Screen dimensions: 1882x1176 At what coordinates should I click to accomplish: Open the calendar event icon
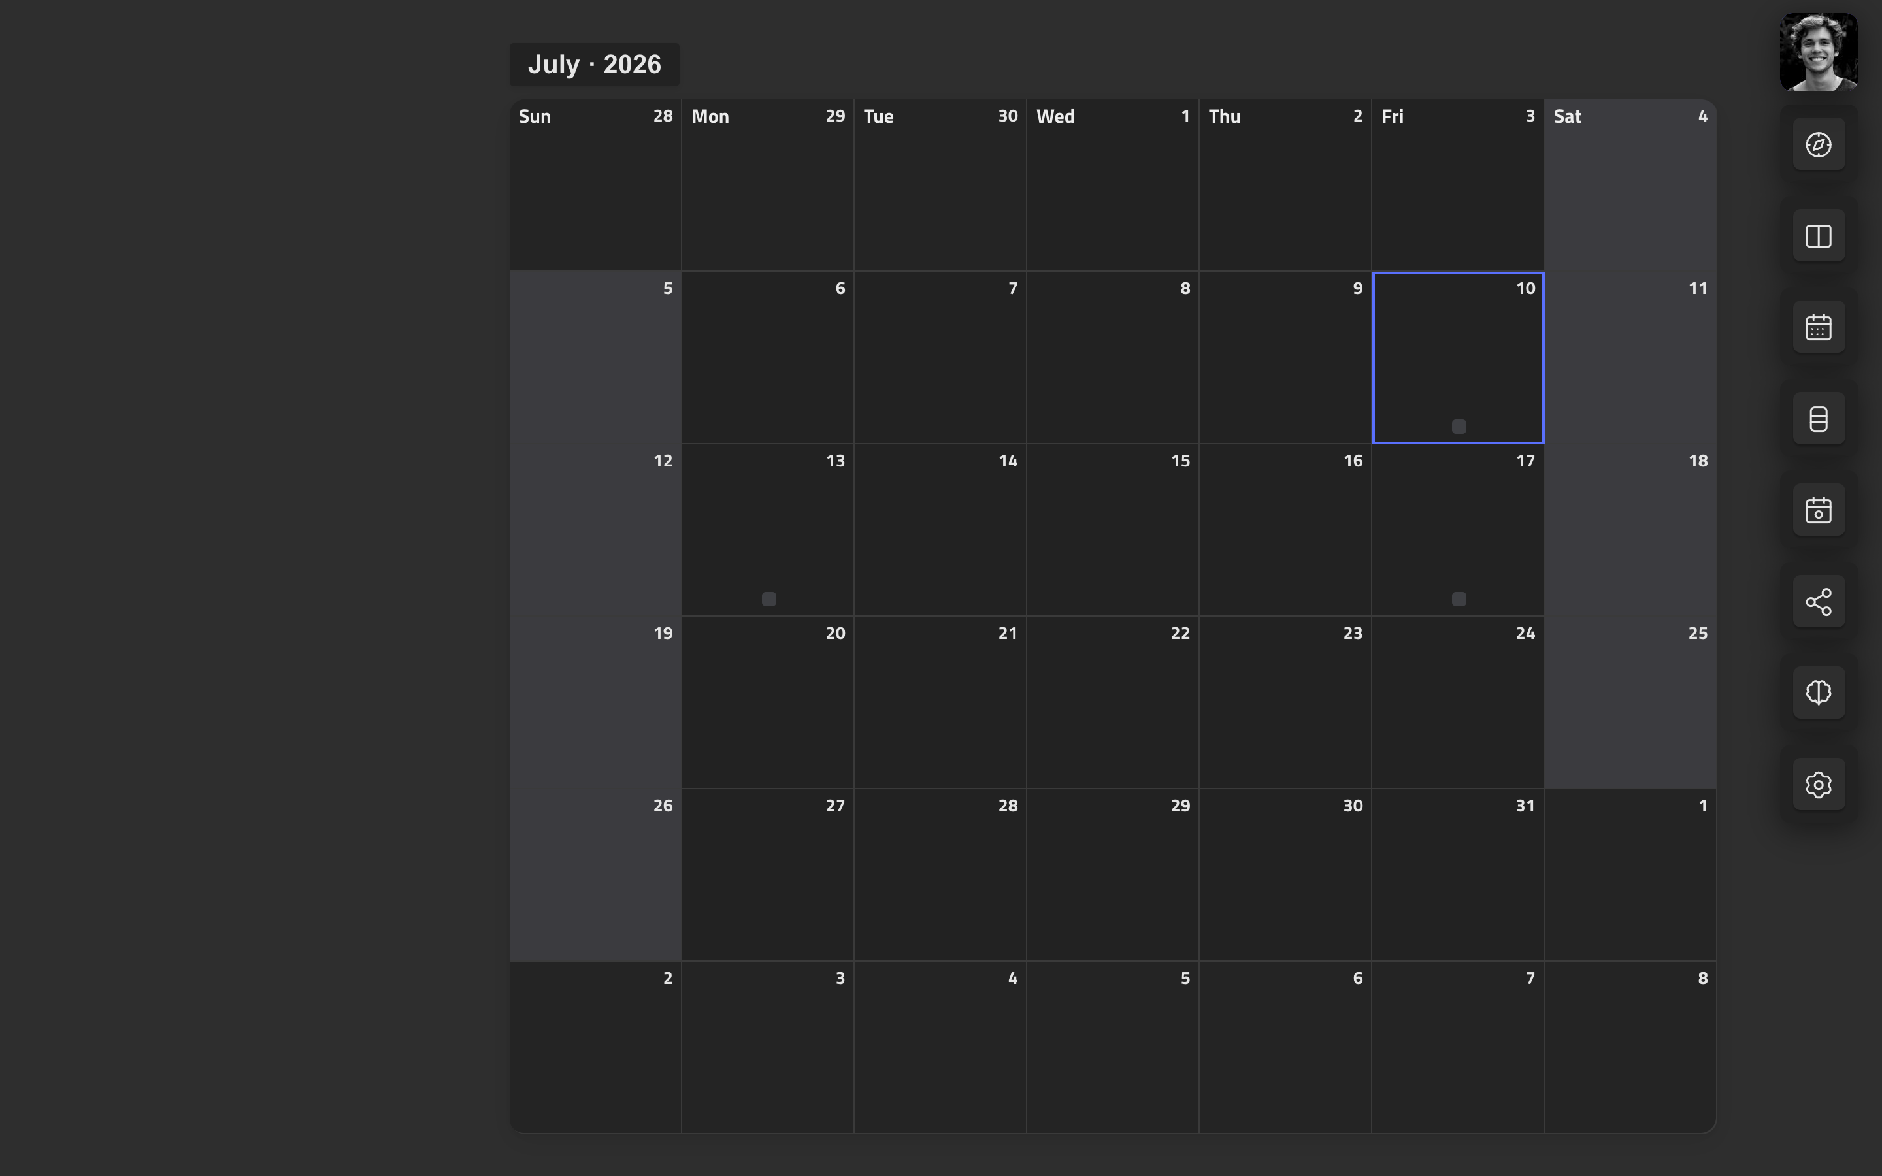coord(1818,510)
